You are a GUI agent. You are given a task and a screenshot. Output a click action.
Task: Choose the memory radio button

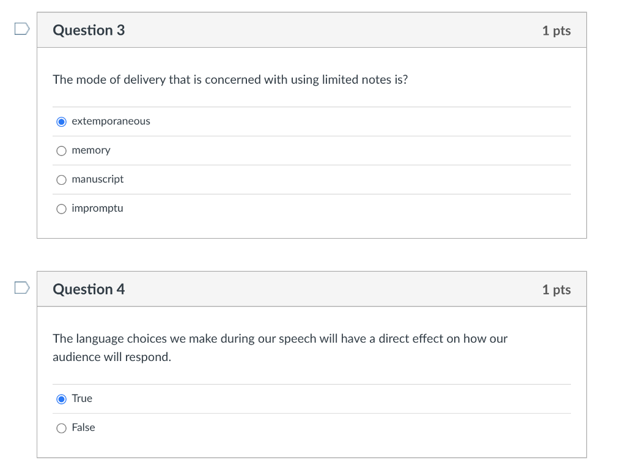click(61, 151)
